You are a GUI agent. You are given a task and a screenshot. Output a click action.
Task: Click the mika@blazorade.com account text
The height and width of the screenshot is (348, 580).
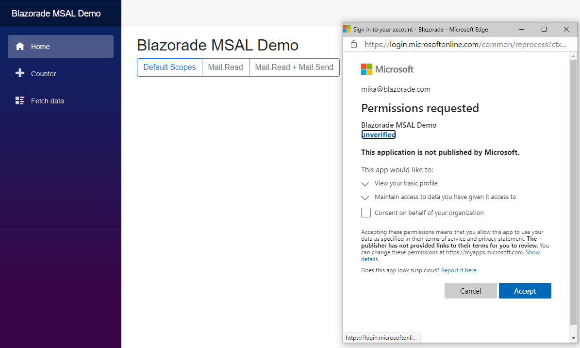tap(396, 89)
